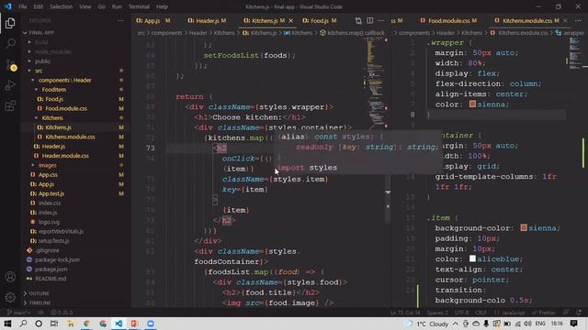
Task: Switch to the Food.js editor tab
Action: tap(319, 20)
